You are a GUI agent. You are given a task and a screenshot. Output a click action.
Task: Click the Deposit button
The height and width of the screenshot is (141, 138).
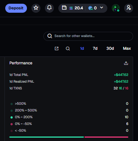coord(16,8)
